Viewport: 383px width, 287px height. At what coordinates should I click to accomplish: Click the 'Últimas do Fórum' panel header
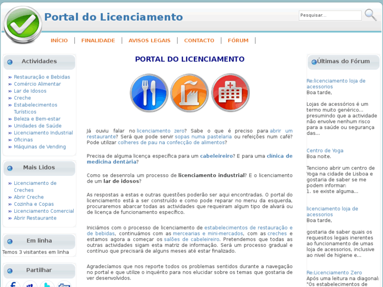point(343,62)
